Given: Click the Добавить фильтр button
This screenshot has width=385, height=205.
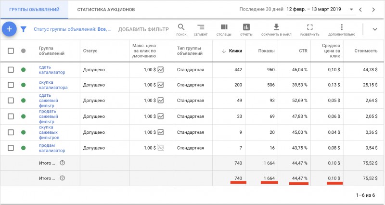Looking at the screenshot, I should [143, 29].
